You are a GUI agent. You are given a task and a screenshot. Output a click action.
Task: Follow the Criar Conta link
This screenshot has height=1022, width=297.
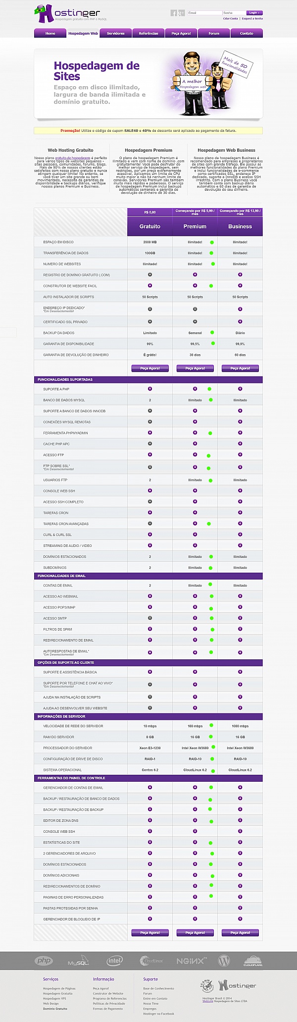coord(230,18)
